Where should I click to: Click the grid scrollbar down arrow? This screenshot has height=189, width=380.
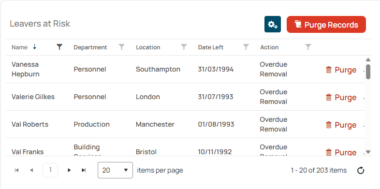[368, 152]
